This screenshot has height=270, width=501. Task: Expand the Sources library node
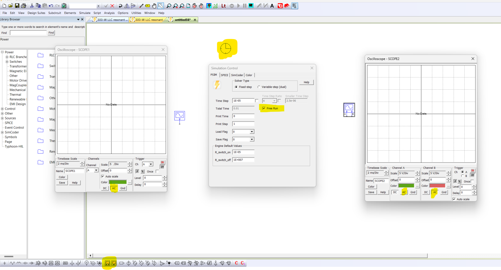[x=2, y=118]
